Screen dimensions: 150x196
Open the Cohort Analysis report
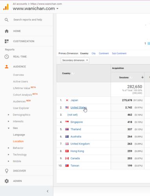pyautogui.click(x=22, y=95)
